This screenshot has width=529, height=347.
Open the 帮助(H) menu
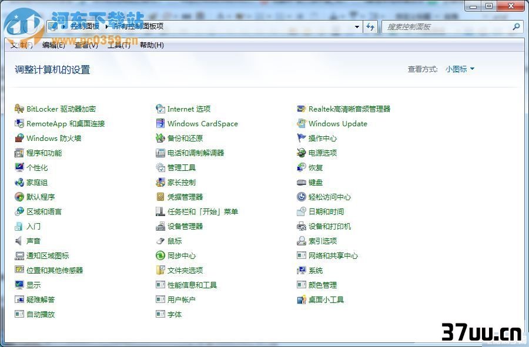[x=152, y=45]
